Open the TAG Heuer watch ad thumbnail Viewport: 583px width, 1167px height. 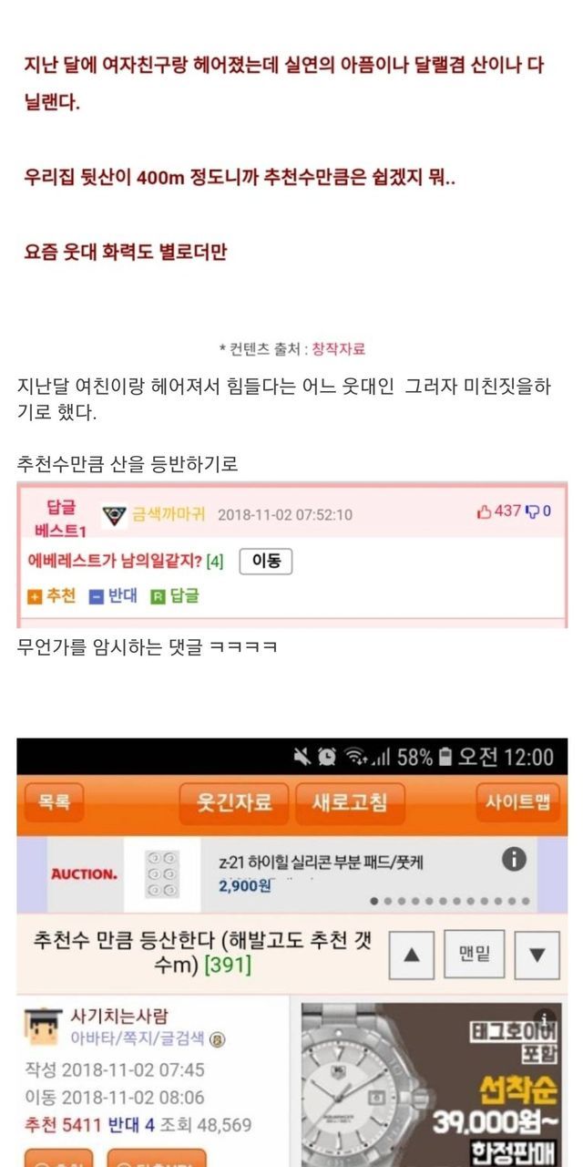tap(429, 1085)
